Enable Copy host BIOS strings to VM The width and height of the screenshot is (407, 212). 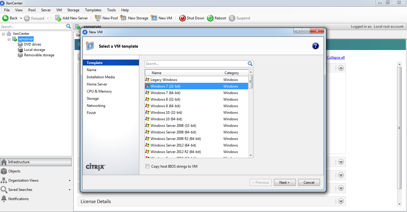[x=147, y=166]
